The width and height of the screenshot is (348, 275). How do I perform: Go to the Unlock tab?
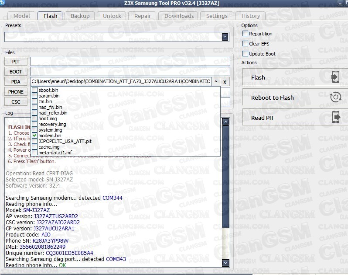point(112,16)
